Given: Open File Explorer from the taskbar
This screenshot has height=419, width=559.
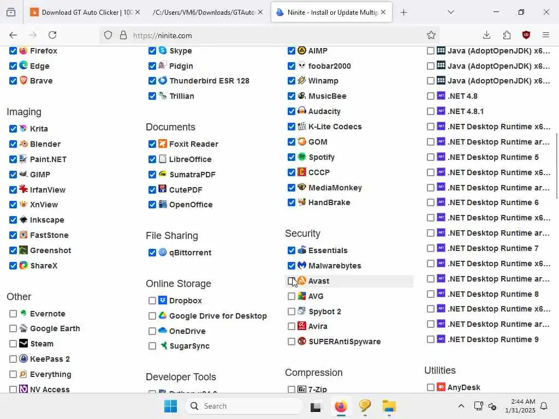Looking at the screenshot, I should point(389,406).
